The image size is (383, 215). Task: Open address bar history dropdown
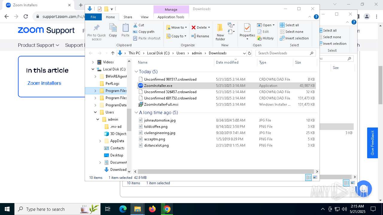244,53
